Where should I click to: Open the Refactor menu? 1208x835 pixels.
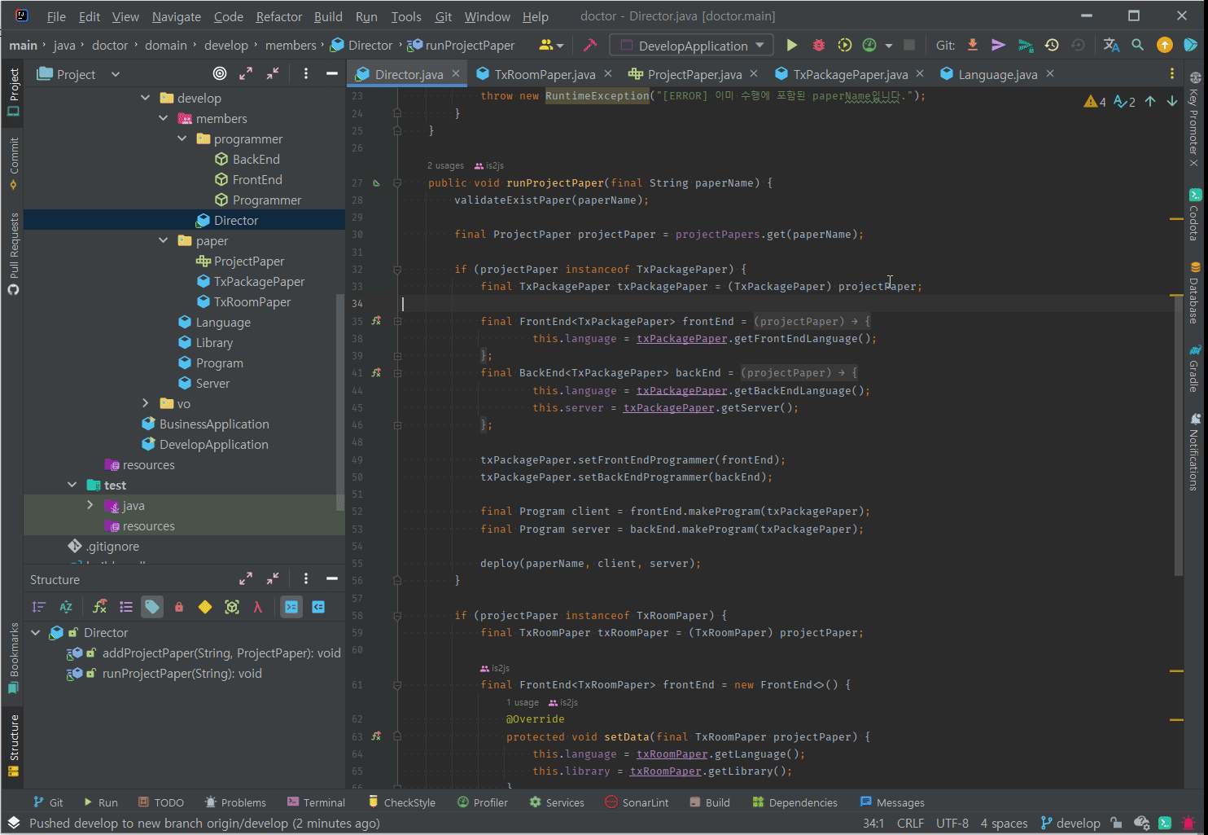point(278,16)
